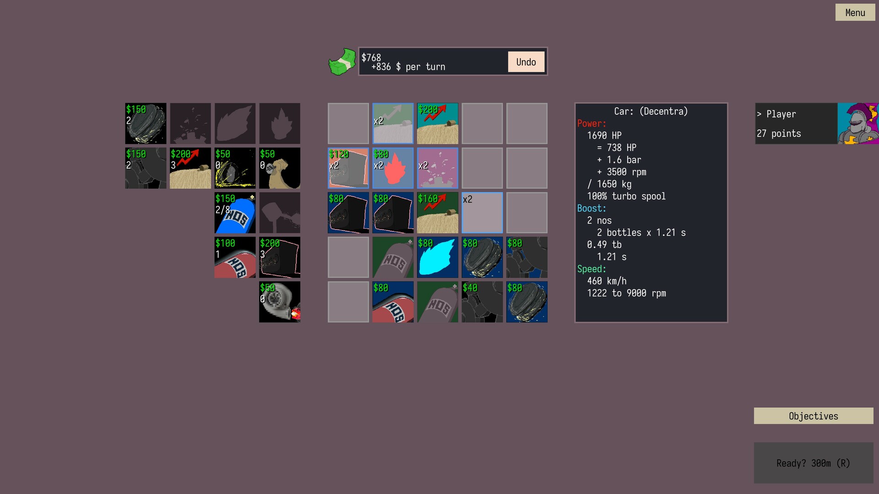Screen dimensions: 879x494
Task: Click the $120 x2 engine block tile
Action: (x=348, y=168)
